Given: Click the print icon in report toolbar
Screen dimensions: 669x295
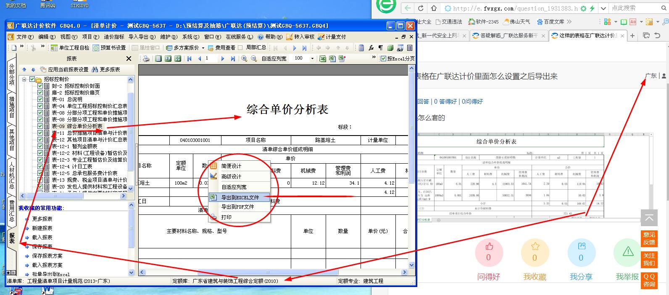Looking at the screenshot, I should (146, 59).
